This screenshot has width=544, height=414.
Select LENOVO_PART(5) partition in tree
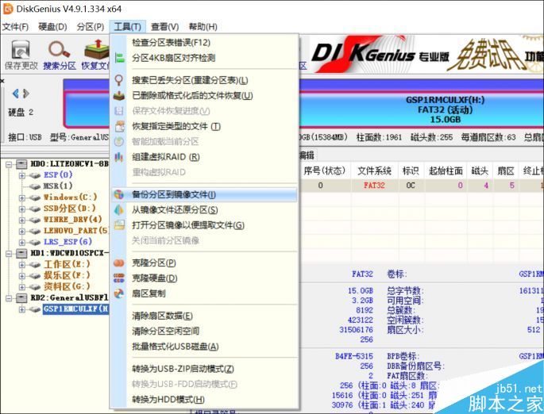click(75, 230)
